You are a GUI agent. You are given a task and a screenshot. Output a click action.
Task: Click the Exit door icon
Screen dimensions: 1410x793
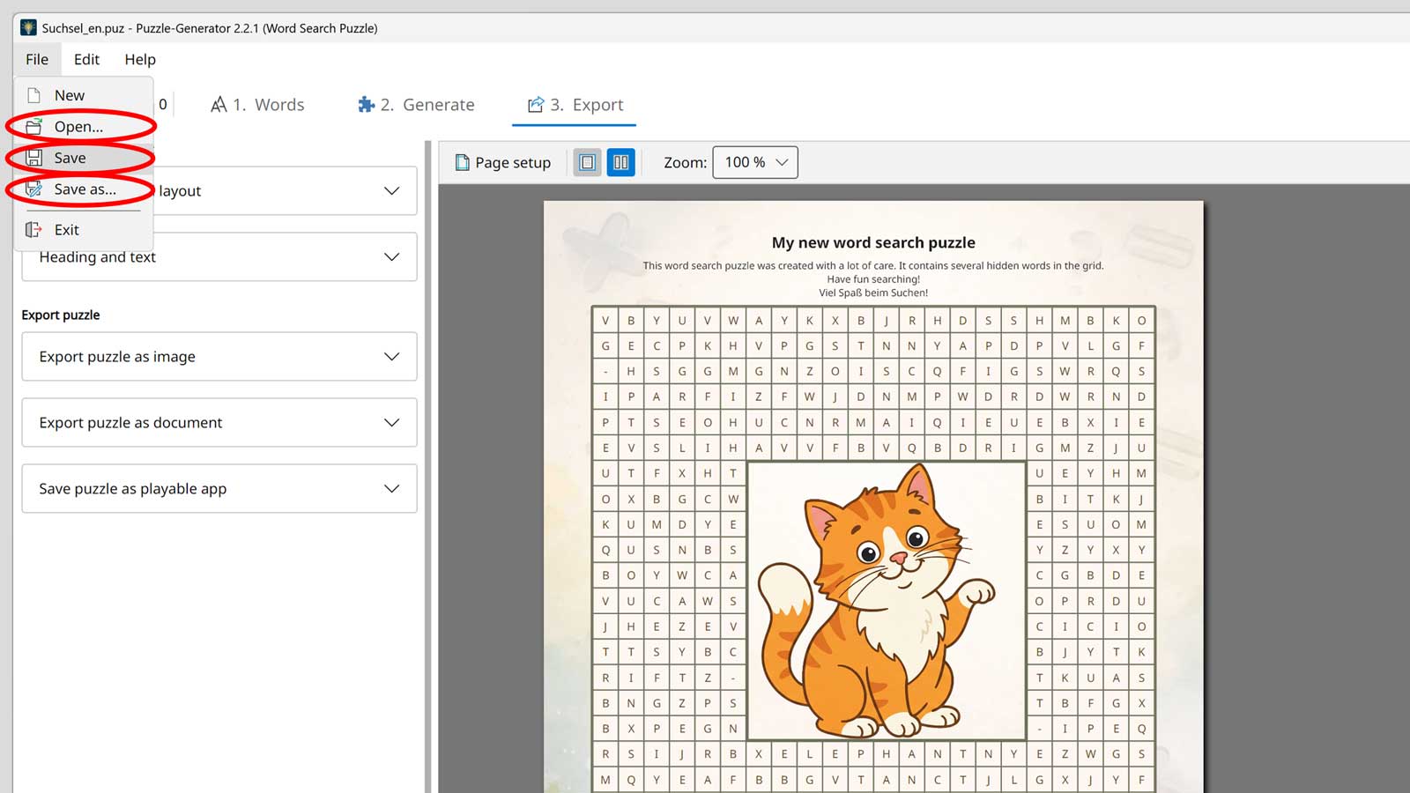click(33, 230)
